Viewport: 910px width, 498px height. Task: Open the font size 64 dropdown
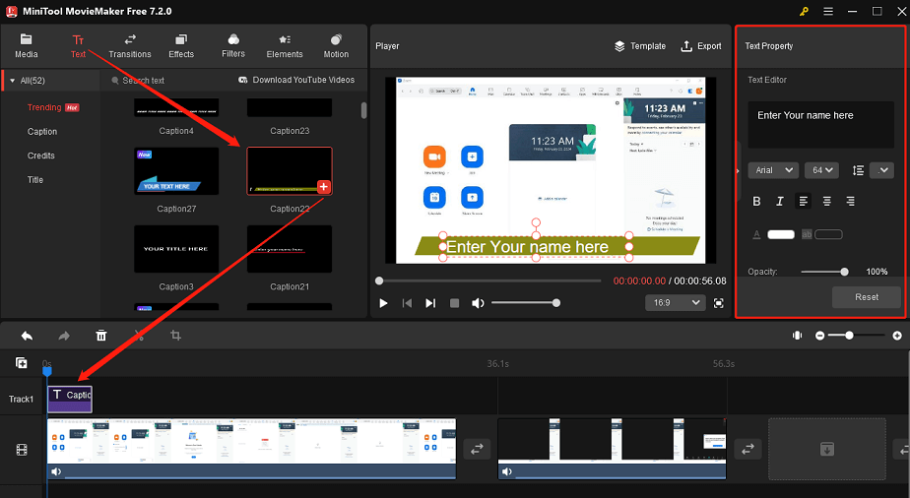821,170
